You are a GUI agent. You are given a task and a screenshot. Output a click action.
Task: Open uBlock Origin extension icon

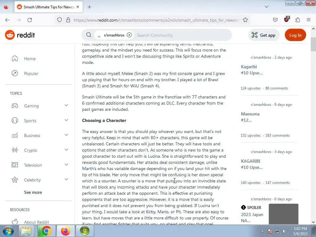(287, 19)
